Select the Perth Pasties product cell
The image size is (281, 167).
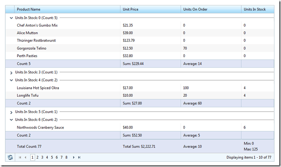pos(67,56)
